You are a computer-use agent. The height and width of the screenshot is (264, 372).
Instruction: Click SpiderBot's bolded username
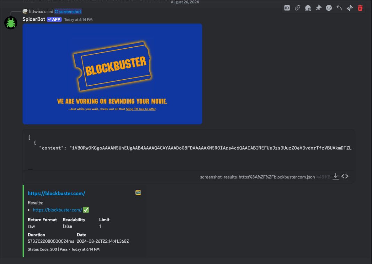click(33, 19)
